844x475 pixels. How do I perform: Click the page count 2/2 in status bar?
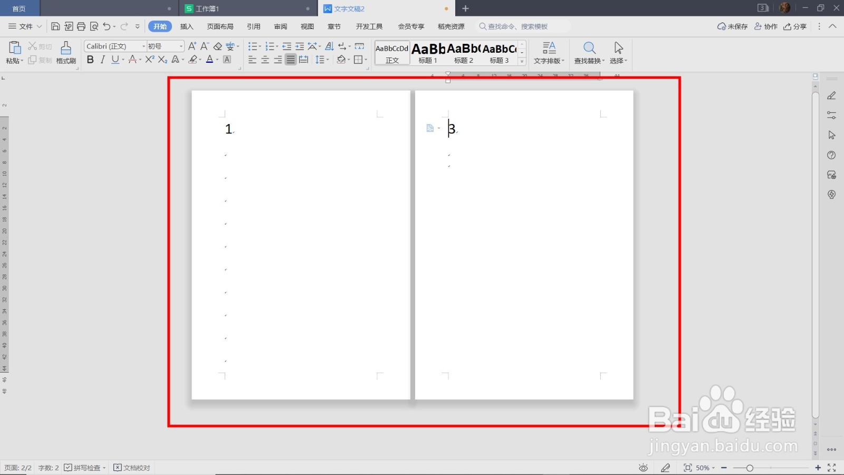click(x=17, y=468)
